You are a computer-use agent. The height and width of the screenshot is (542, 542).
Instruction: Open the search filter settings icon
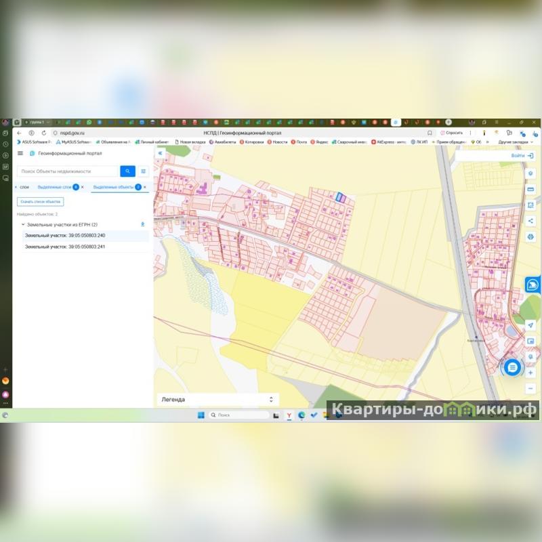144,171
